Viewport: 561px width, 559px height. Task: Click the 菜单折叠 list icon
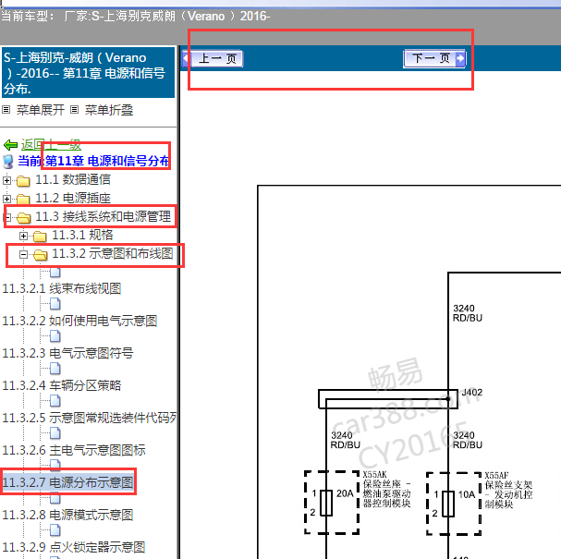[x=74, y=109]
